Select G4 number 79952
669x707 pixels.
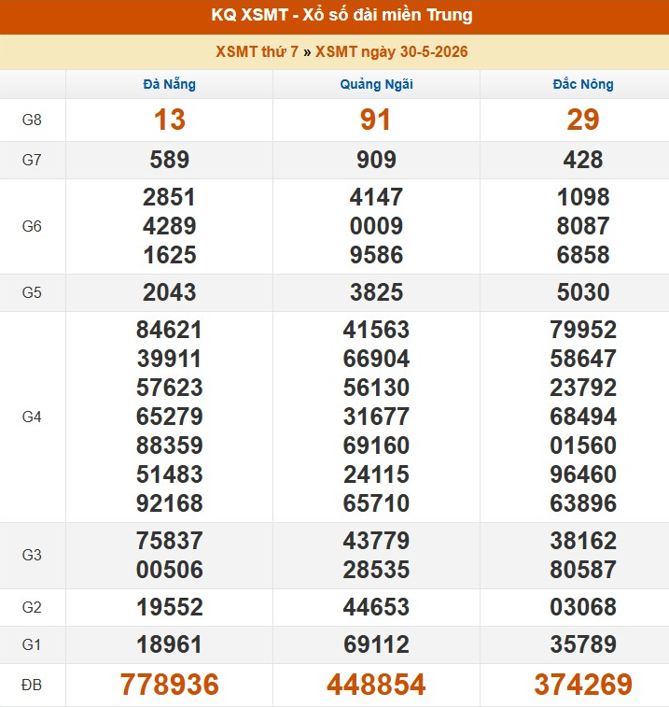[x=583, y=330]
